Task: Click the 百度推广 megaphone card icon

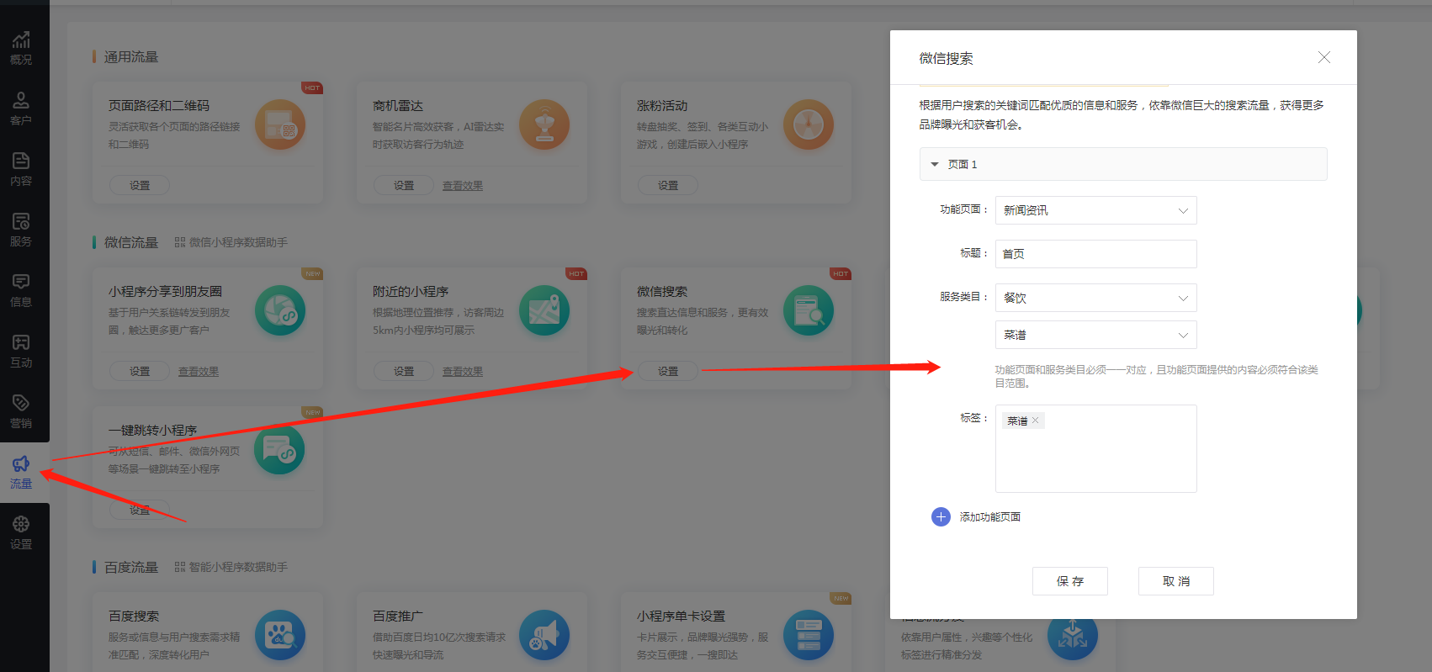Action: (x=544, y=635)
